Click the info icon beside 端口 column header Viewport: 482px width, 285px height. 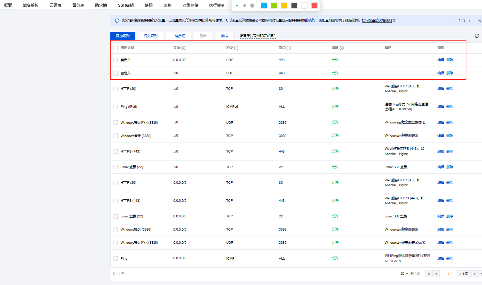(289, 48)
